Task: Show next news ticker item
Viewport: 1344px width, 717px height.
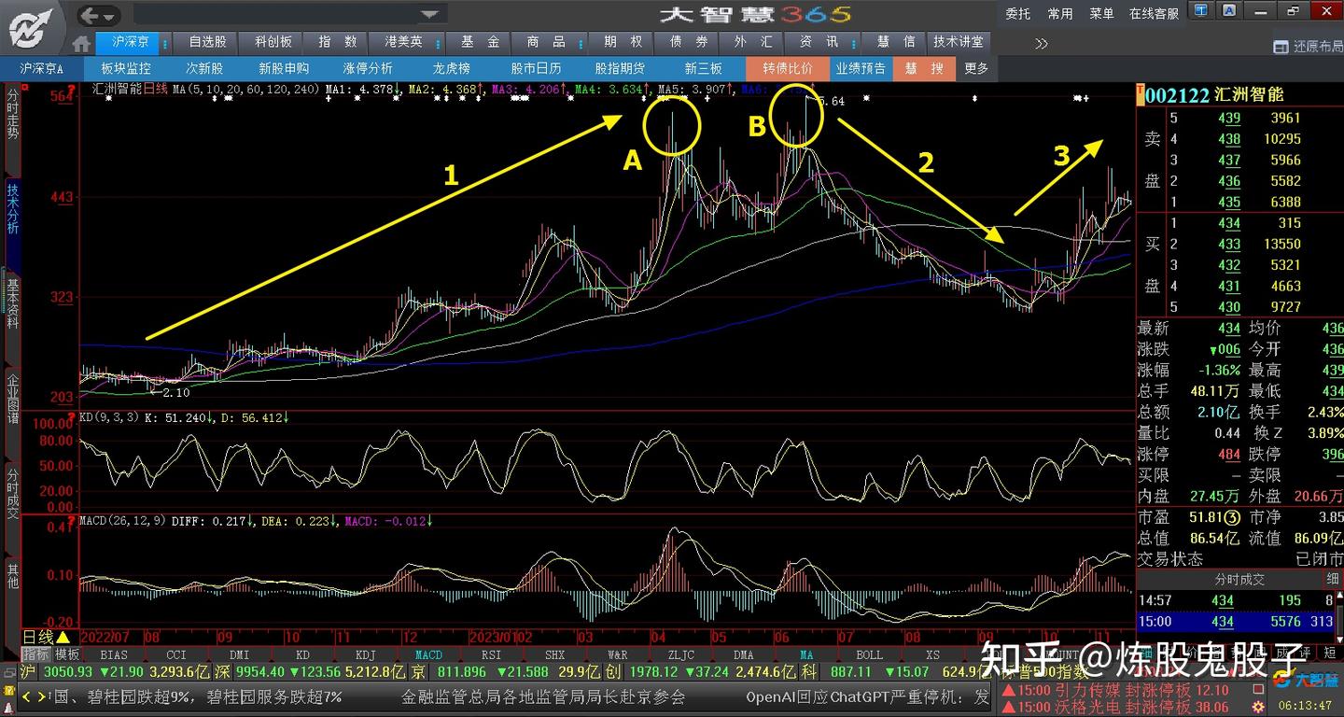Action: (x=42, y=696)
